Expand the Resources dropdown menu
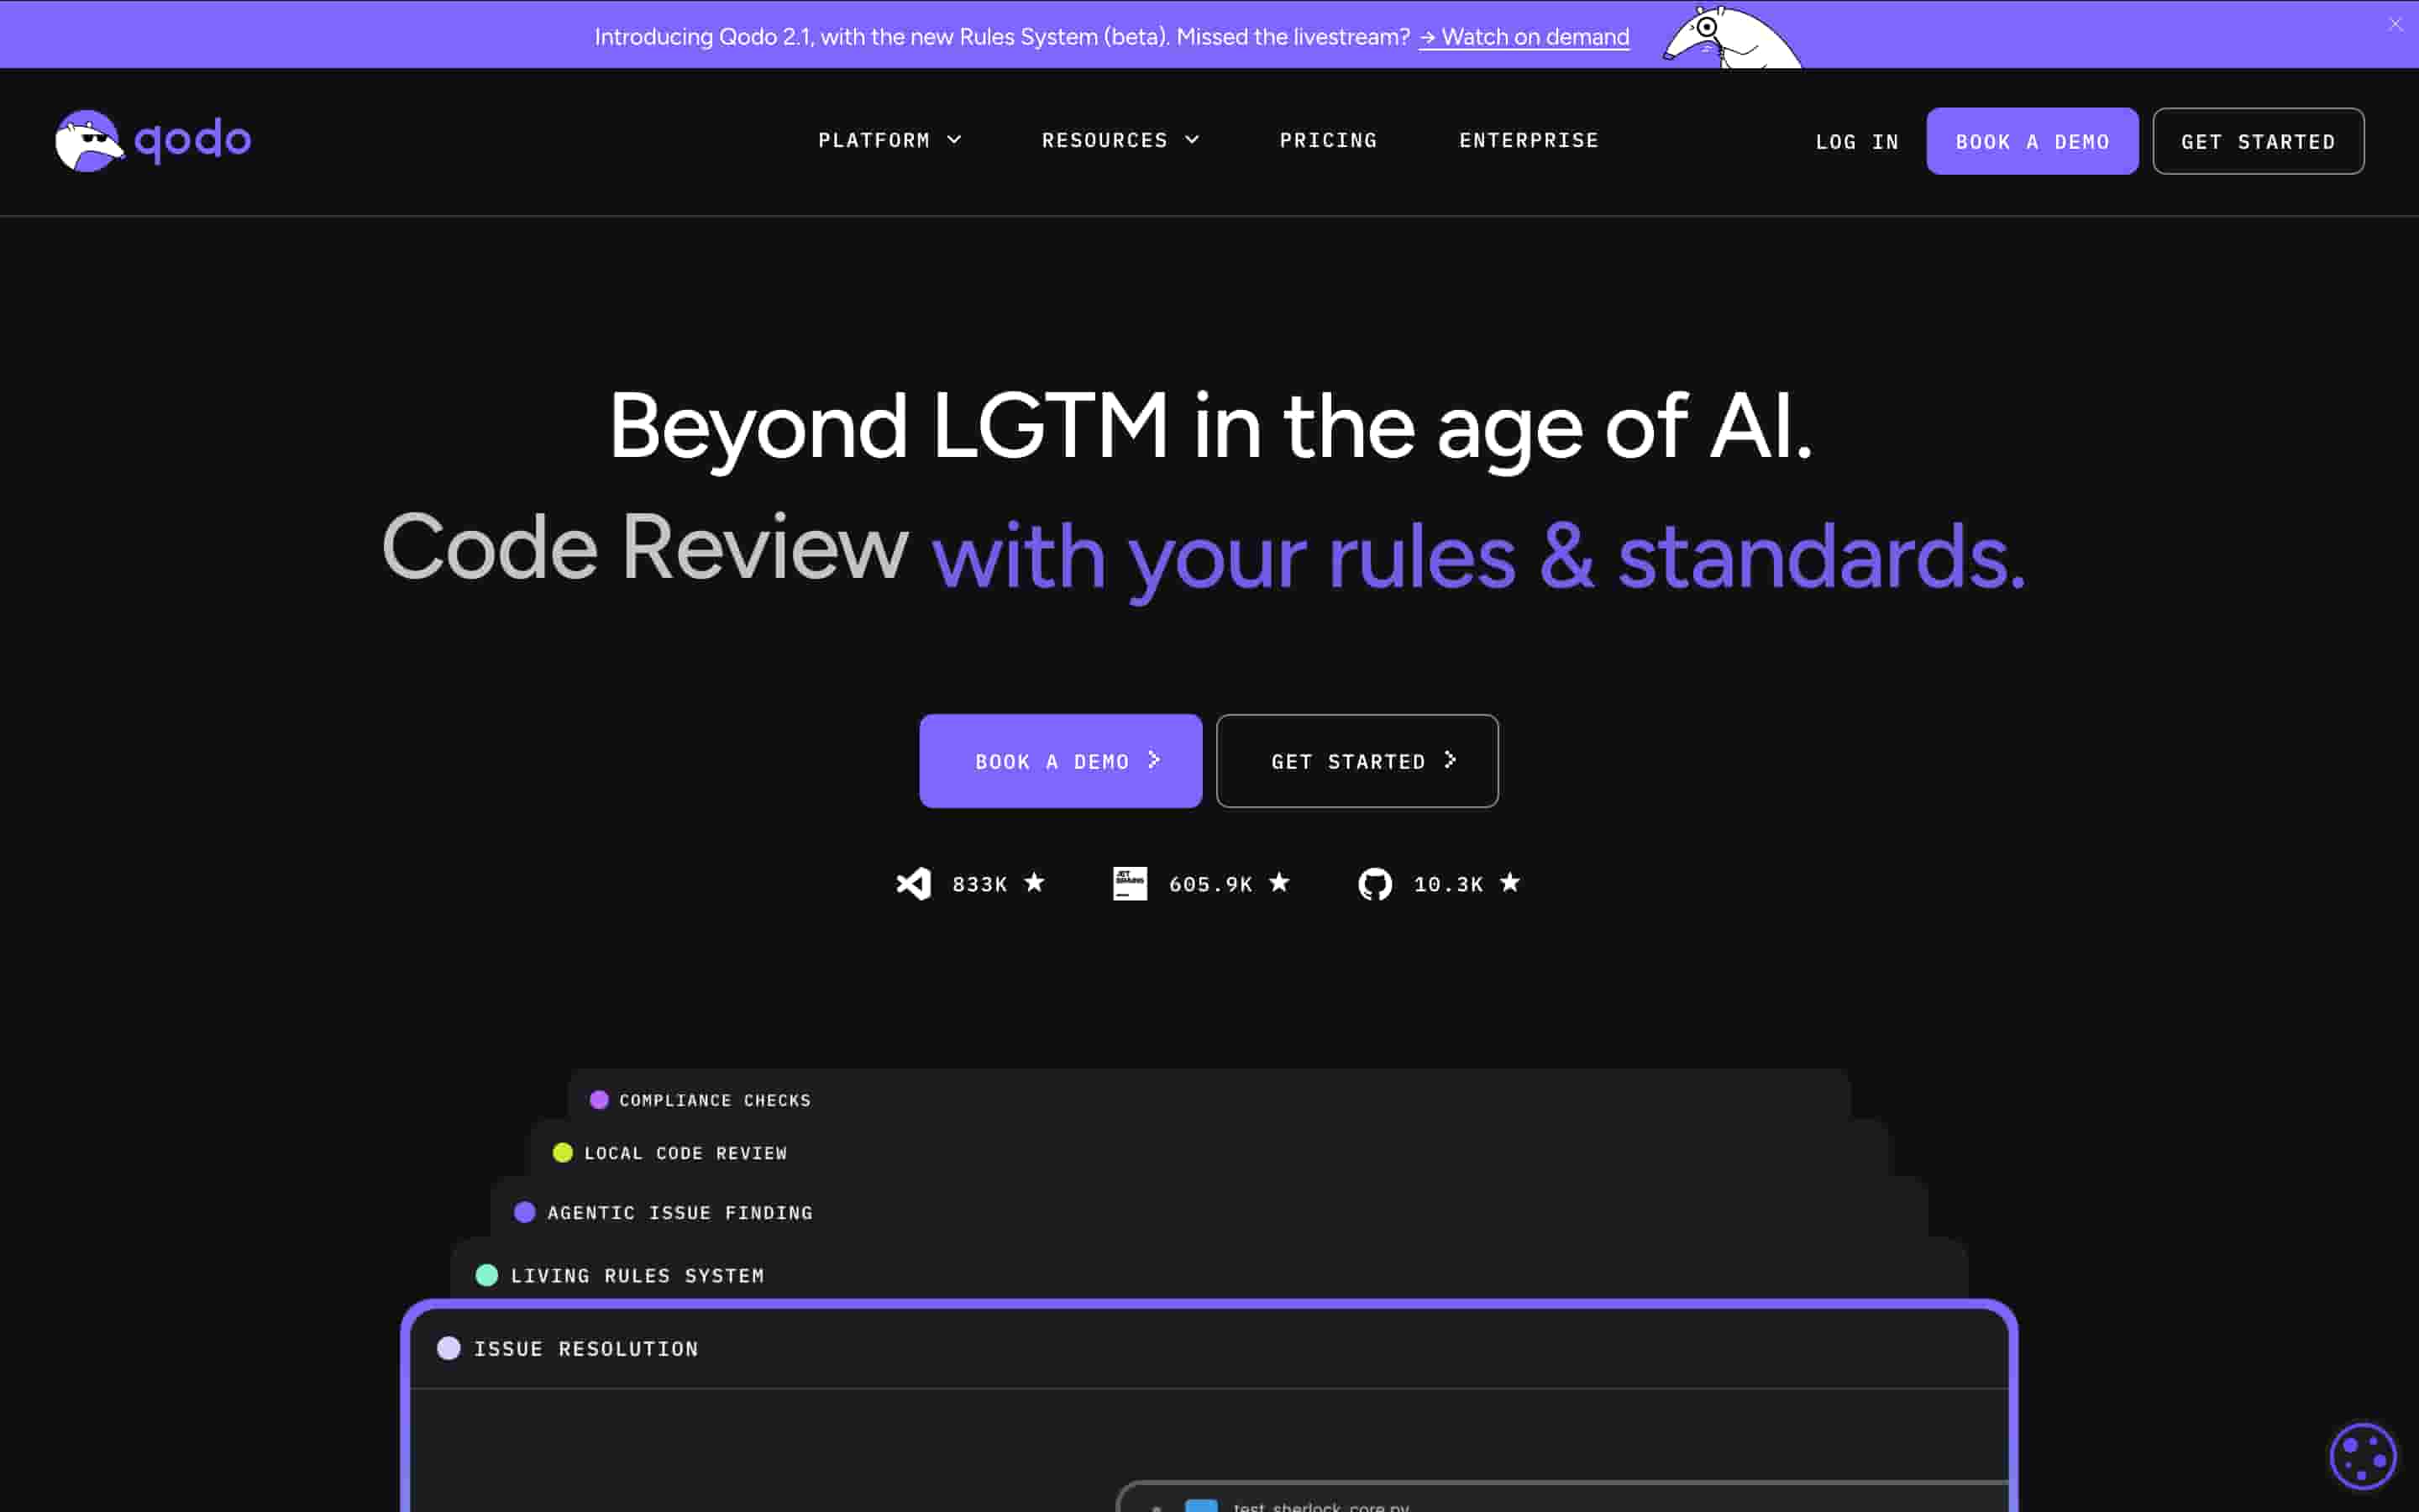 (x=1120, y=140)
